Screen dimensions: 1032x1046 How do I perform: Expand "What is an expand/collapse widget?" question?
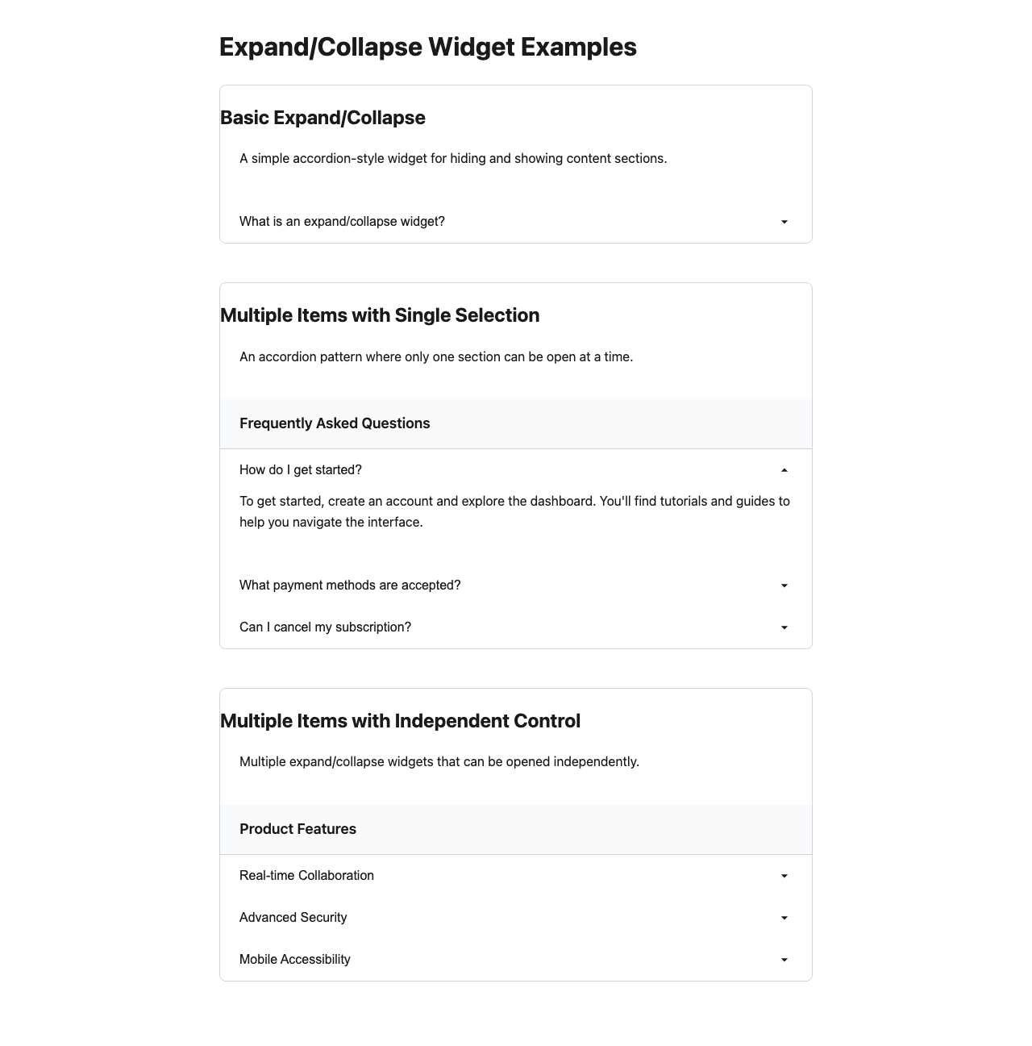pyautogui.click(x=342, y=222)
